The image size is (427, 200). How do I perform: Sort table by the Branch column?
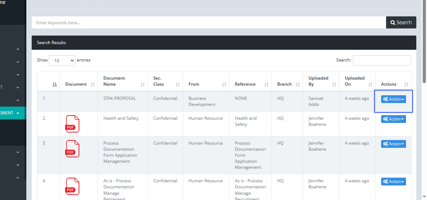[x=287, y=84]
